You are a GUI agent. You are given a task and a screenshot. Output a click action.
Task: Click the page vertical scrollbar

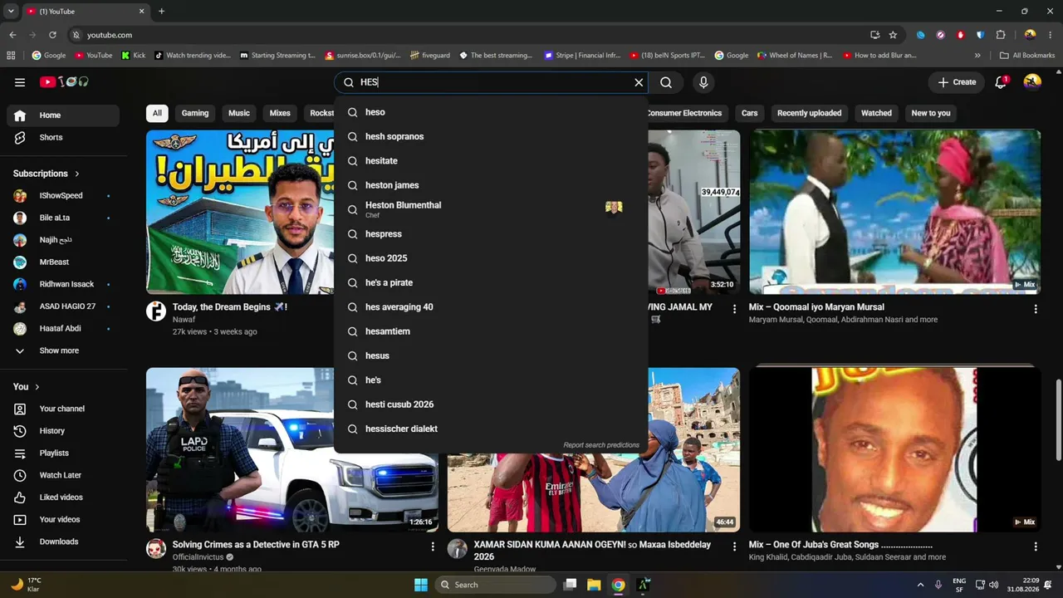(1058, 421)
